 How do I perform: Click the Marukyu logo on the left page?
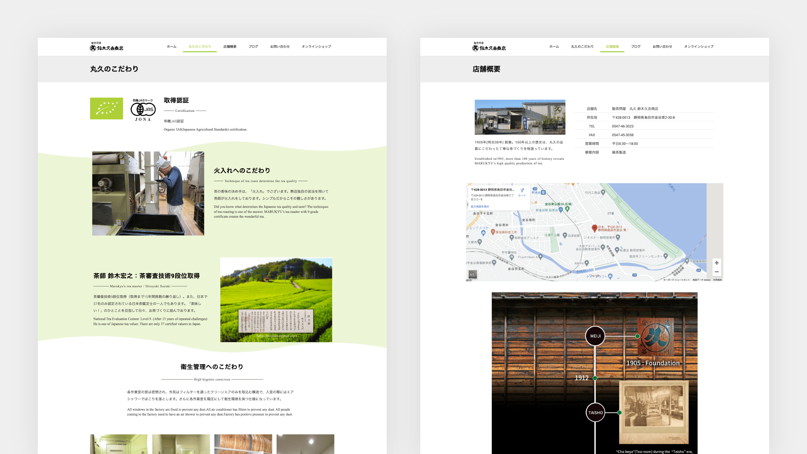coord(107,47)
